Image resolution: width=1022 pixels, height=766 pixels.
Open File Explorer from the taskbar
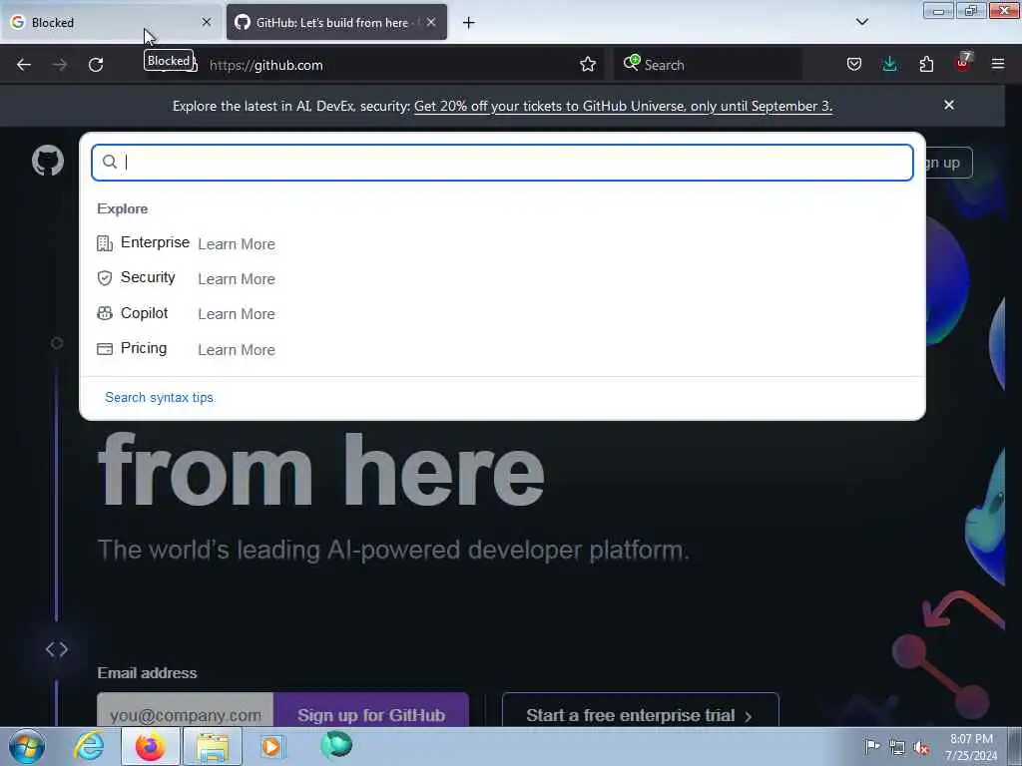[213, 746]
